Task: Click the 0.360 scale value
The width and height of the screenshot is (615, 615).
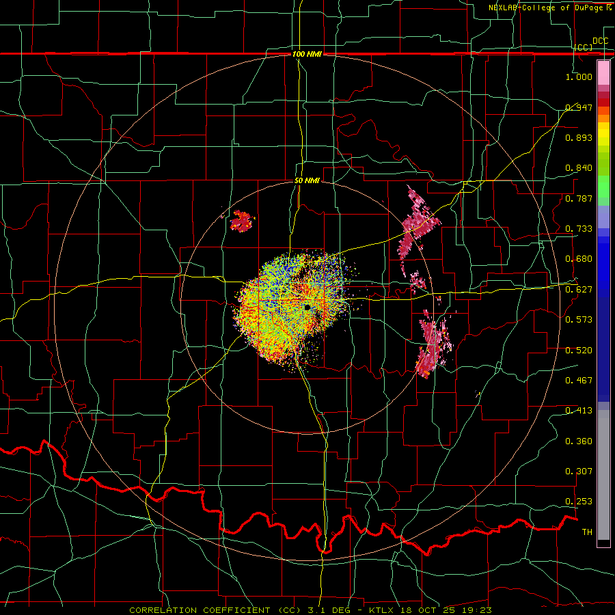Action: [579, 441]
